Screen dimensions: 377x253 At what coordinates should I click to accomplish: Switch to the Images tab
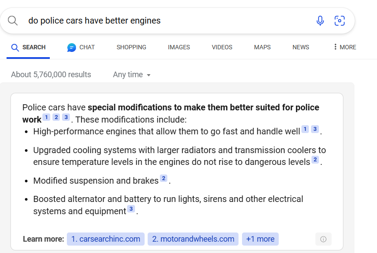179,47
